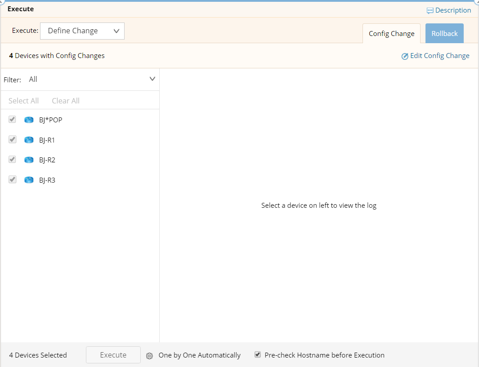Click the Description comment icon

(430, 10)
